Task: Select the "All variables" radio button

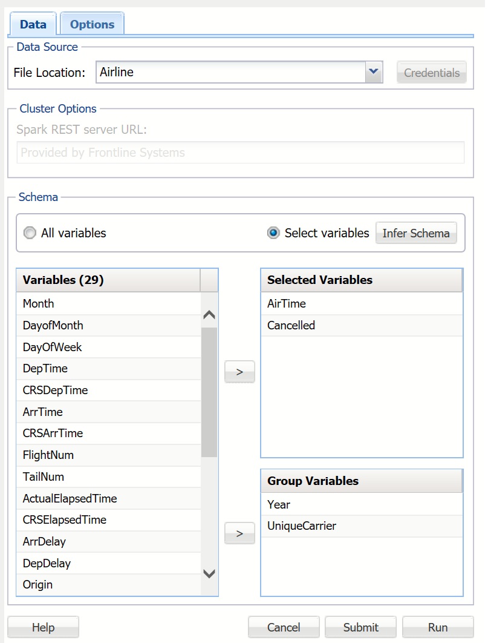Action: coord(30,232)
